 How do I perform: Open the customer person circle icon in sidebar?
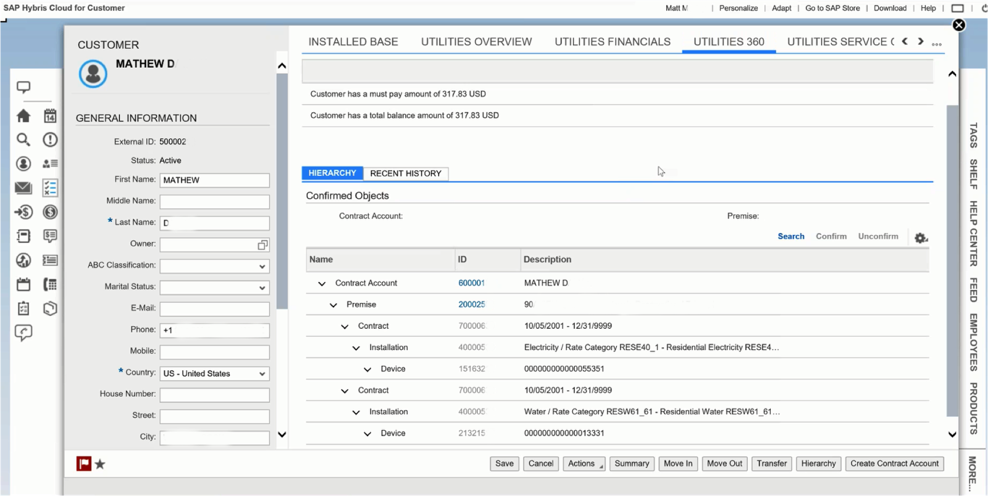coord(23,163)
